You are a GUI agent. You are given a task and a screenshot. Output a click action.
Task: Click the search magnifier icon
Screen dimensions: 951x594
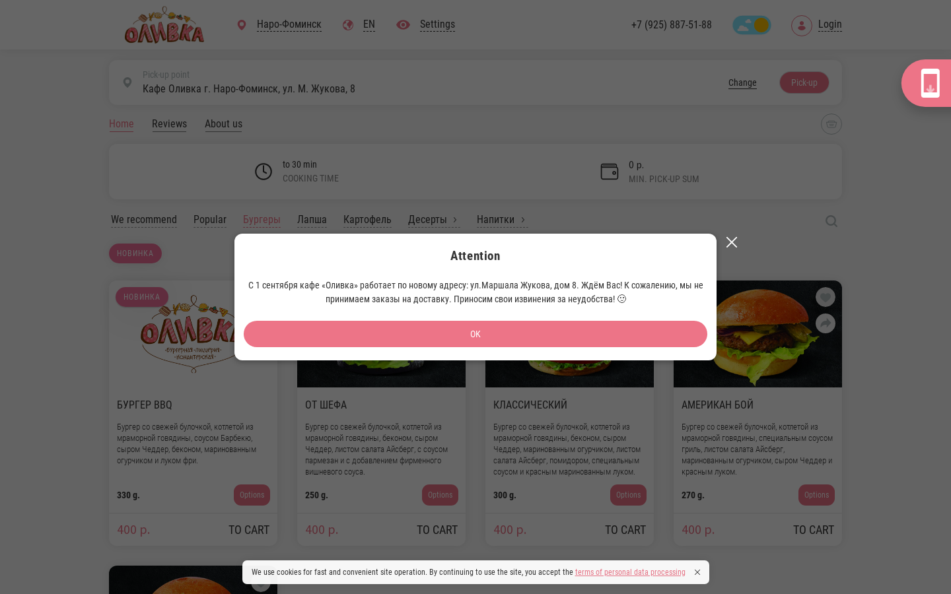tap(831, 221)
